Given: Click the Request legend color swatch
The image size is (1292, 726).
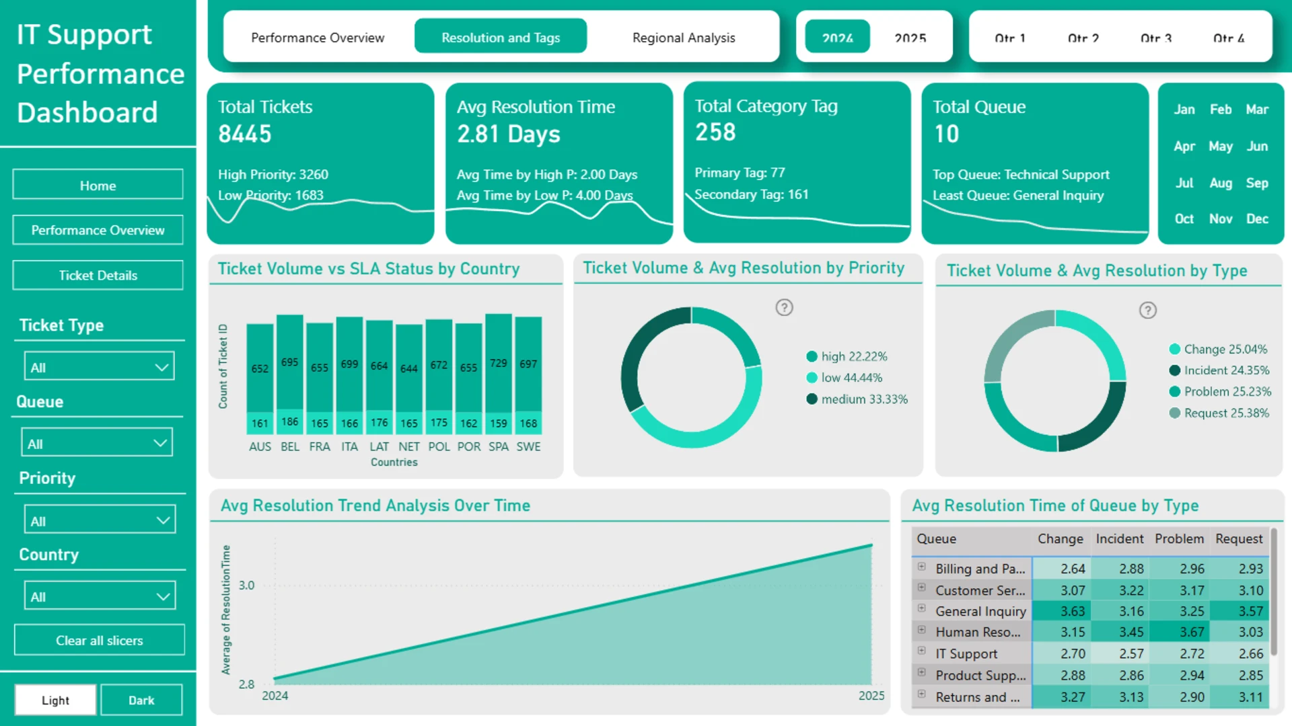Looking at the screenshot, I should click(1175, 413).
